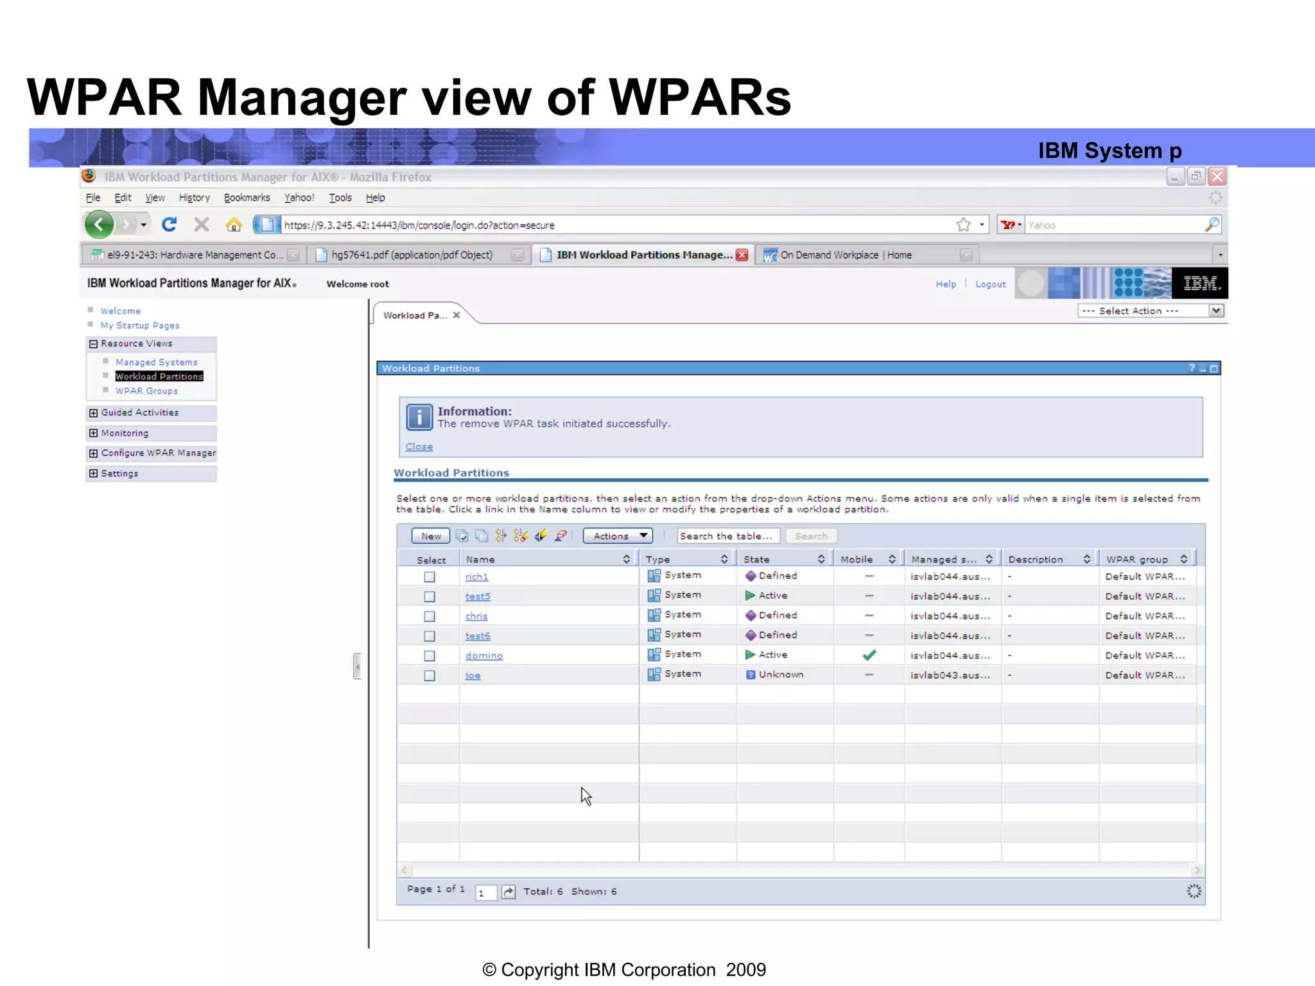Viewport: 1315px width, 986px height.
Task: Click the Yahoo search engine icon
Action: (1008, 225)
